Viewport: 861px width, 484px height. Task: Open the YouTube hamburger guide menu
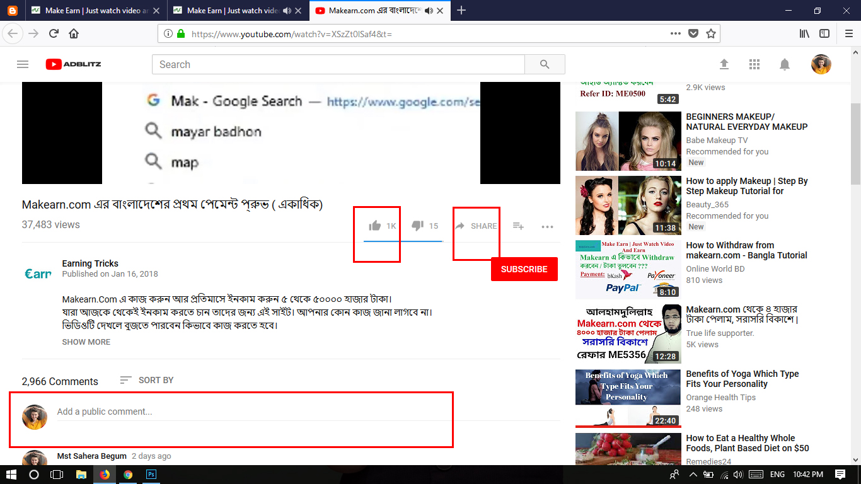point(23,64)
